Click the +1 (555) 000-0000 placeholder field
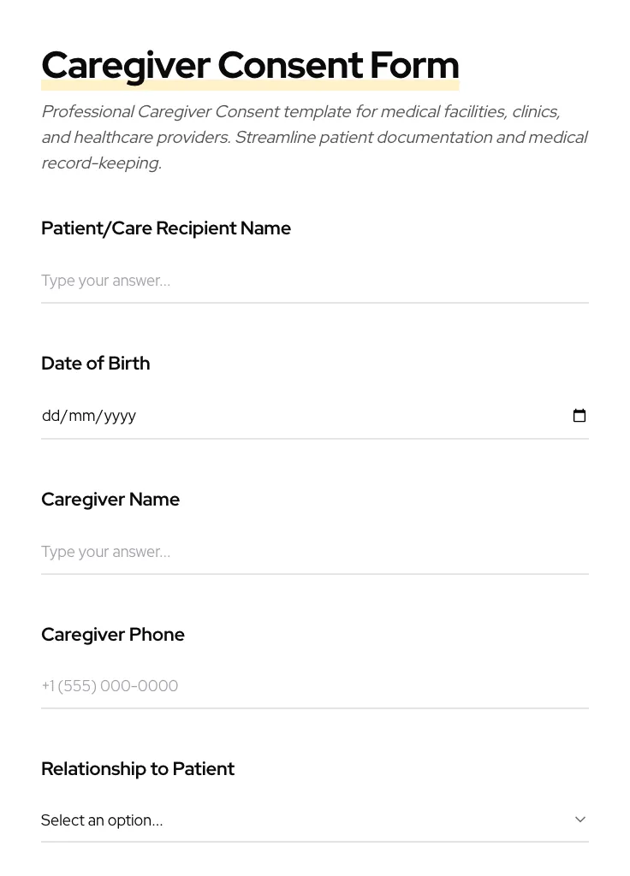 click(110, 685)
